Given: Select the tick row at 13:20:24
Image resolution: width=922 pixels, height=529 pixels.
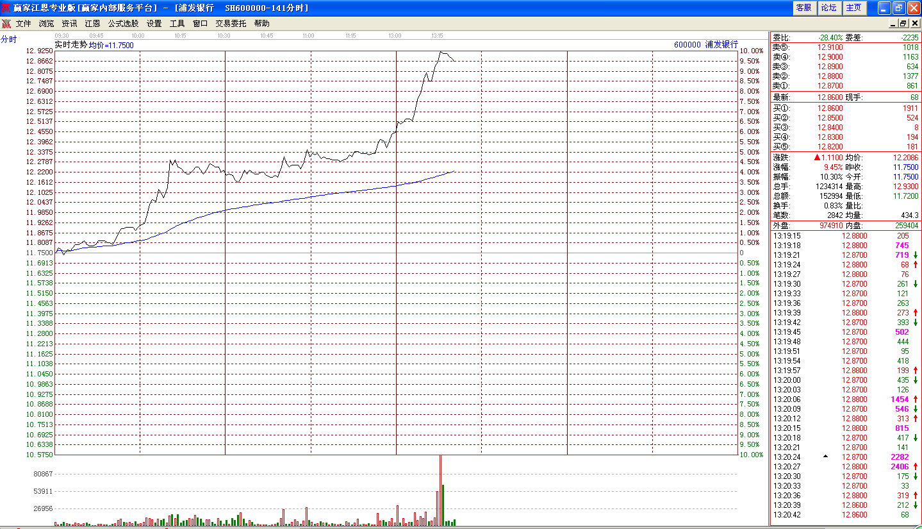Looking at the screenshot, I should pyautogui.click(x=845, y=457).
